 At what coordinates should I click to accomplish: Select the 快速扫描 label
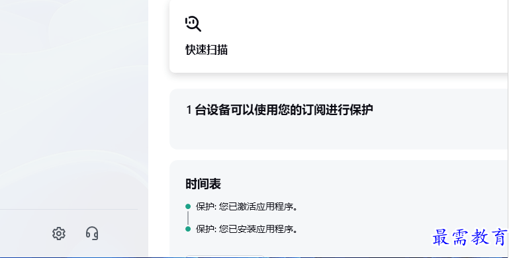207,50
